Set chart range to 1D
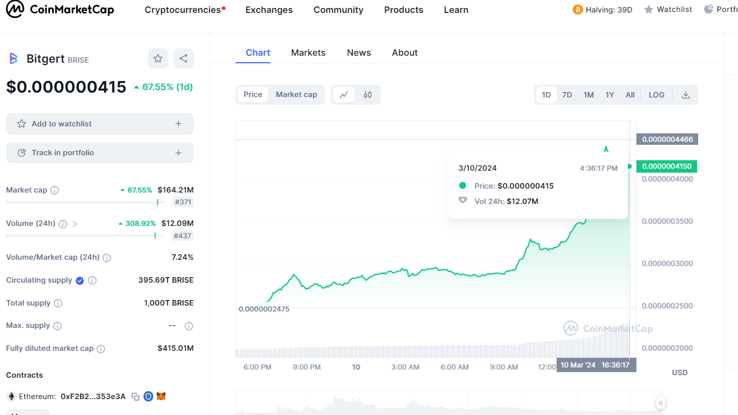This screenshot has width=738, height=415. (546, 95)
